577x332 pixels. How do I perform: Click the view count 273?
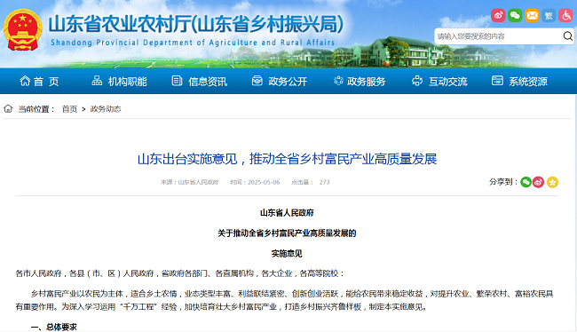point(324,182)
